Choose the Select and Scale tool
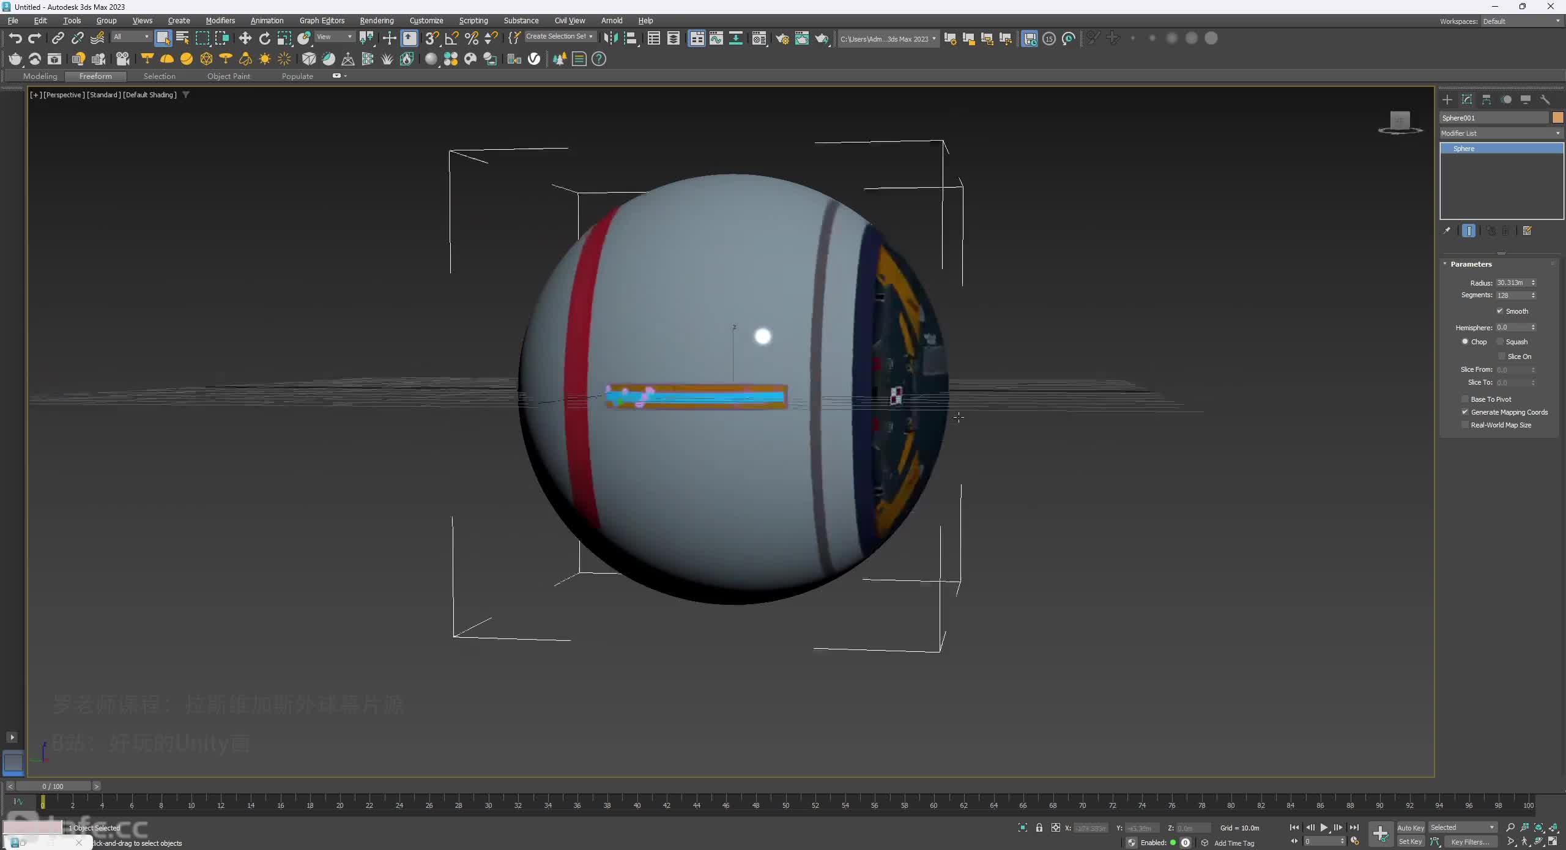The image size is (1566, 850). pos(284,39)
